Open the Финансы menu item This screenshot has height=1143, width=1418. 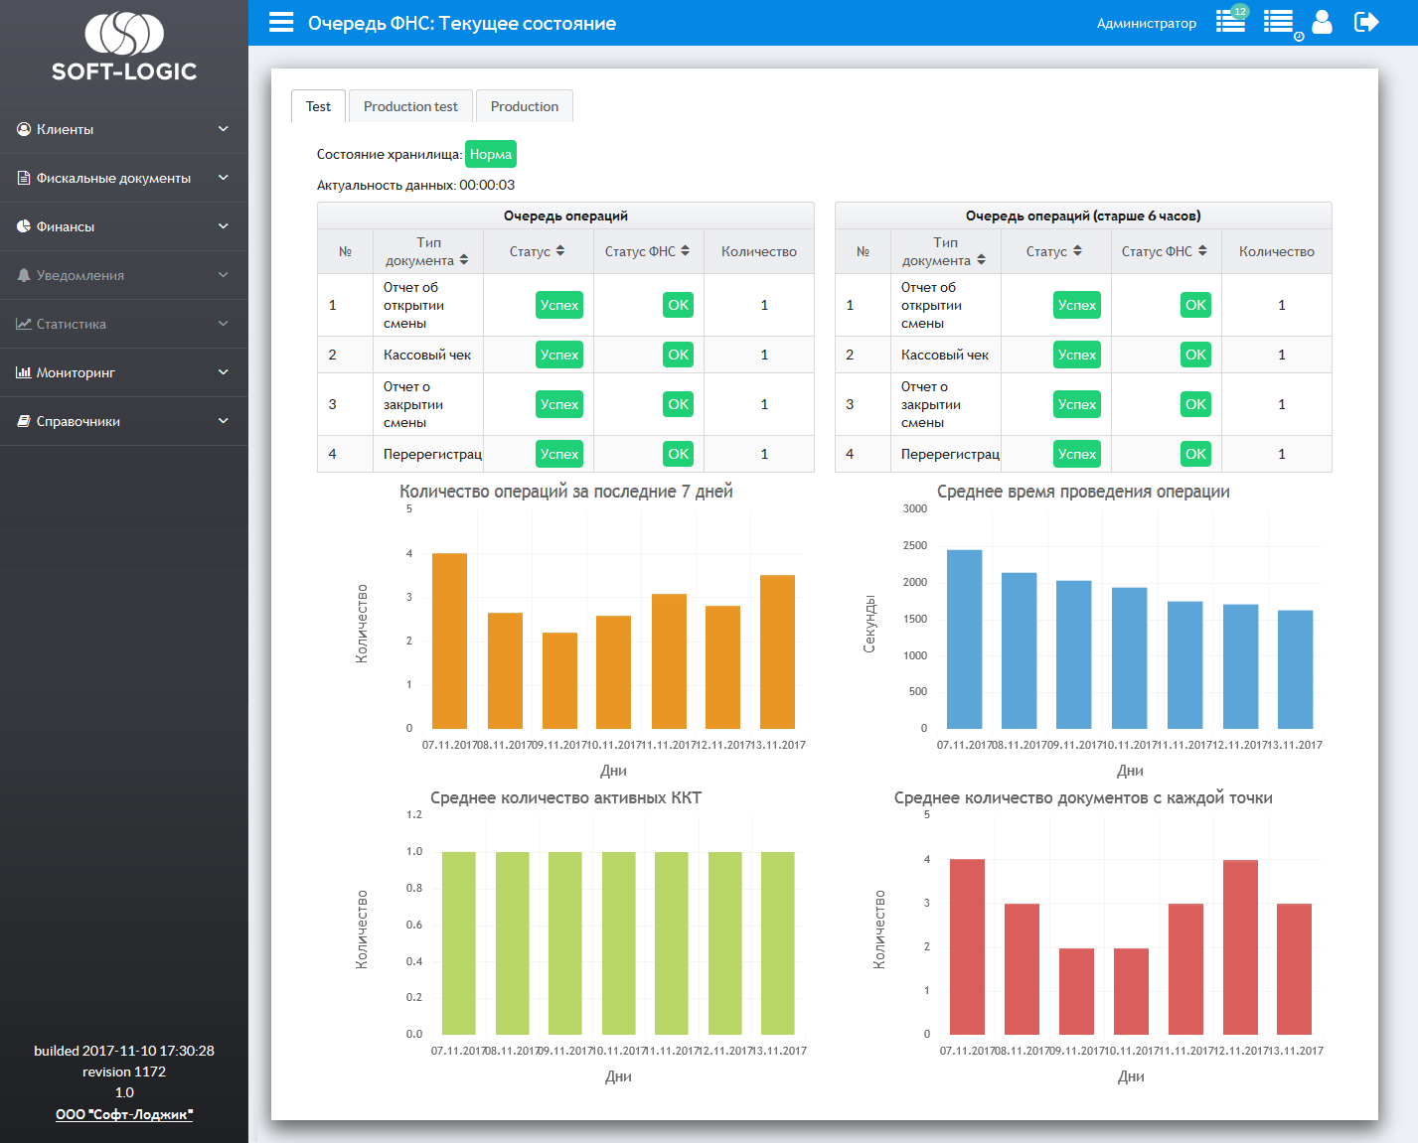click(x=124, y=226)
